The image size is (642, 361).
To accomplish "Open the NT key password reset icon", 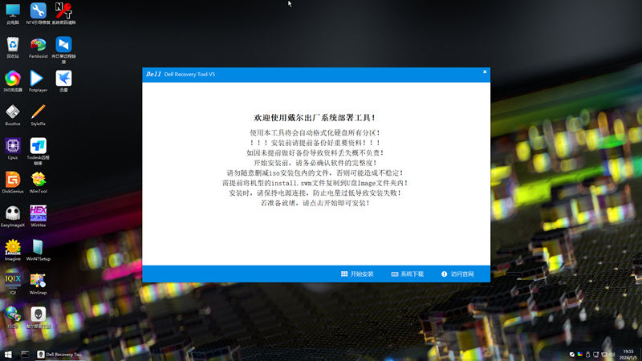I will pos(63,14).
